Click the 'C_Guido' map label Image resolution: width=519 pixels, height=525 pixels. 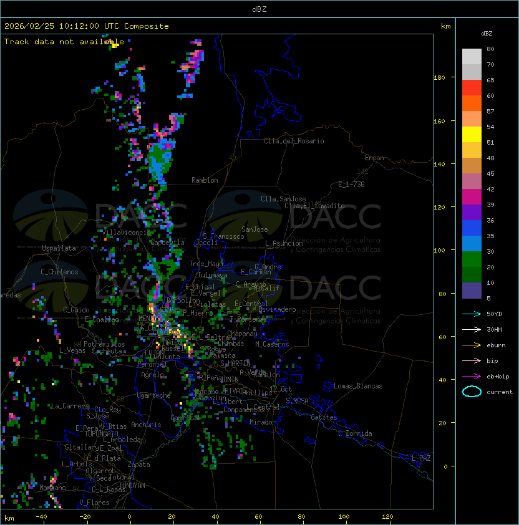click(x=76, y=310)
